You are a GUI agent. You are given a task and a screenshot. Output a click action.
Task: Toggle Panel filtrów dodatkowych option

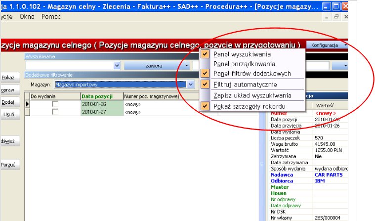coord(252,74)
